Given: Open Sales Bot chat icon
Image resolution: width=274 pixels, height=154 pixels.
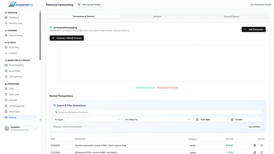Looking at the screenshot, I should tap(6, 100).
